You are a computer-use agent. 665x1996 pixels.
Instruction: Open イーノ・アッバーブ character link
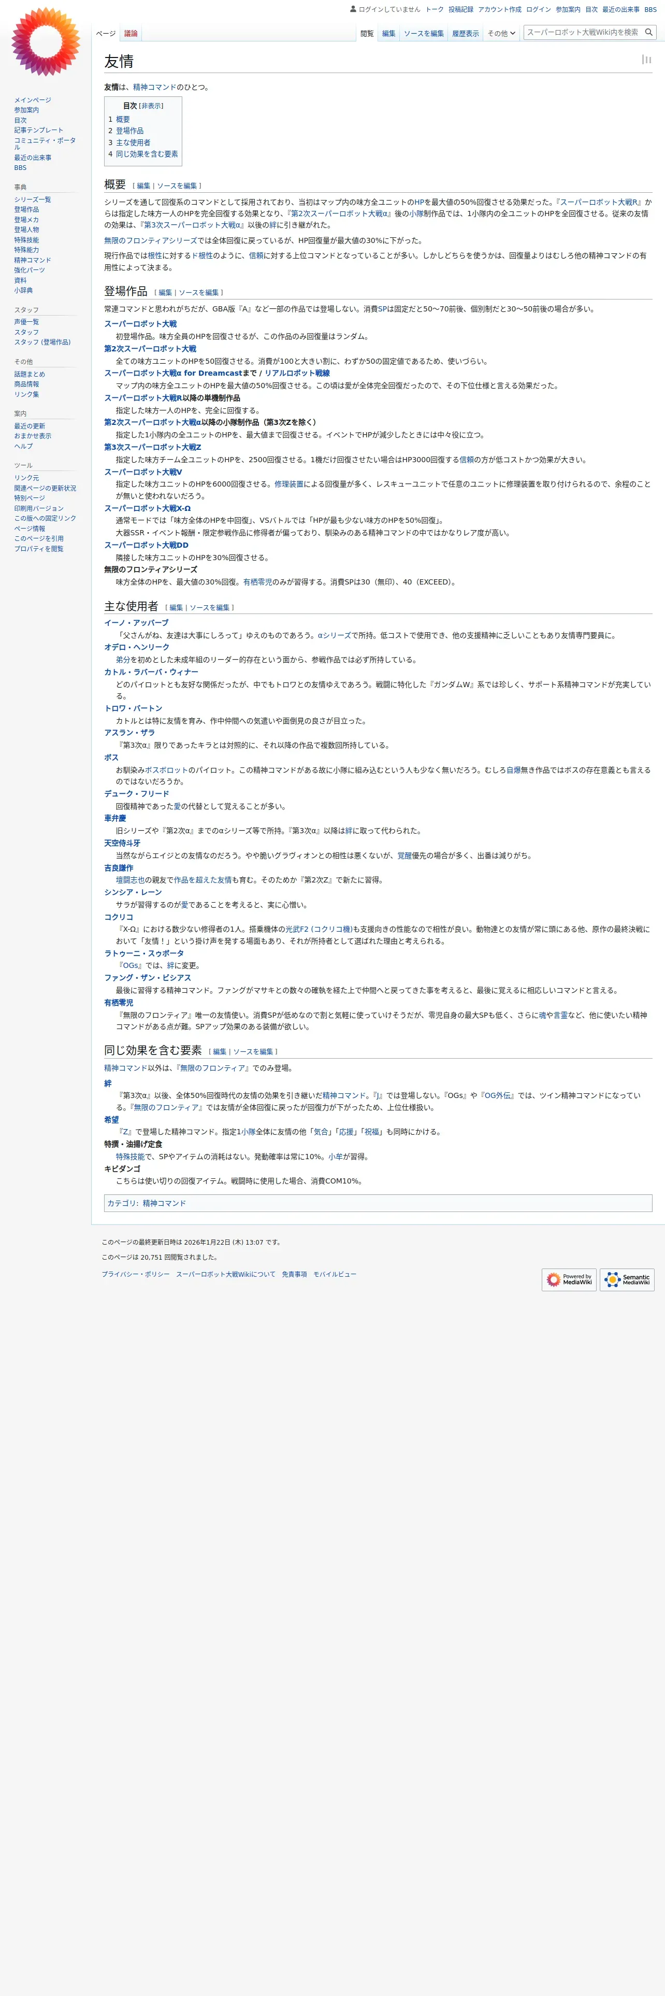pyautogui.click(x=136, y=623)
